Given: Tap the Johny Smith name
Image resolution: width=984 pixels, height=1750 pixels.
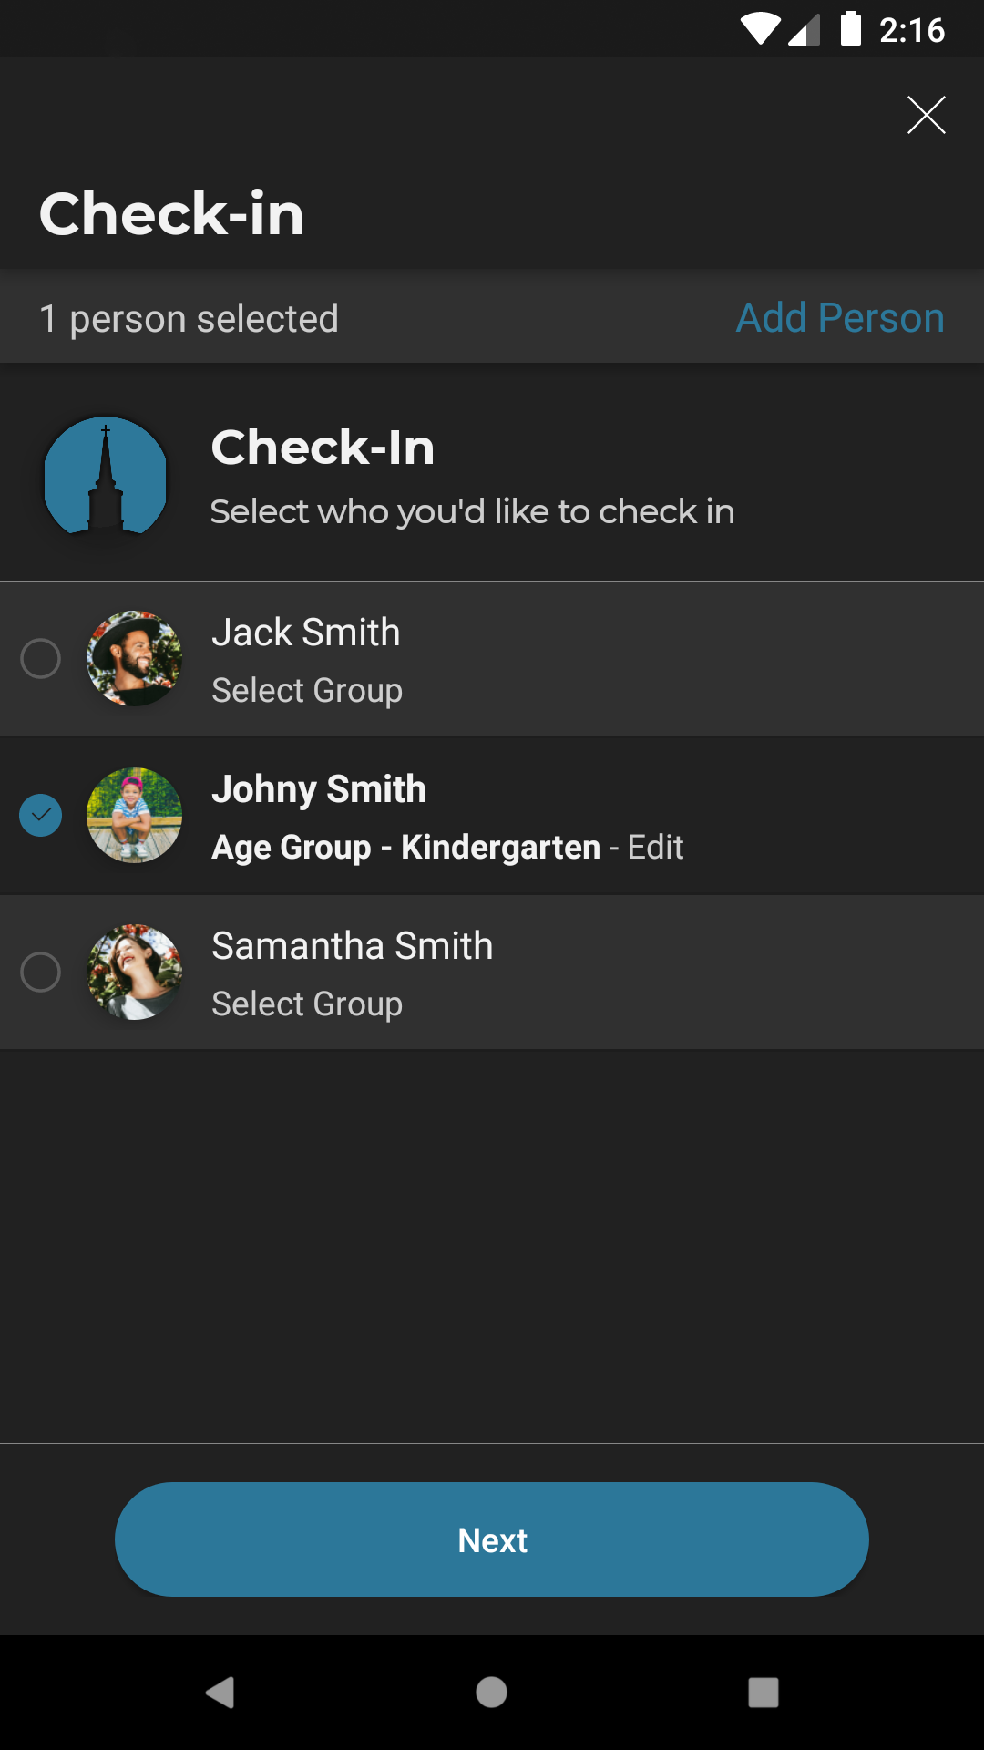Looking at the screenshot, I should click(319, 789).
